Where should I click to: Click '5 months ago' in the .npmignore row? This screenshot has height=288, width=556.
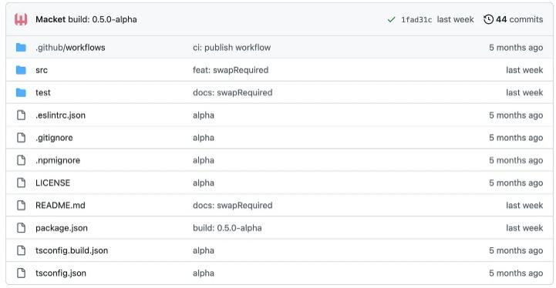(x=516, y=160)
